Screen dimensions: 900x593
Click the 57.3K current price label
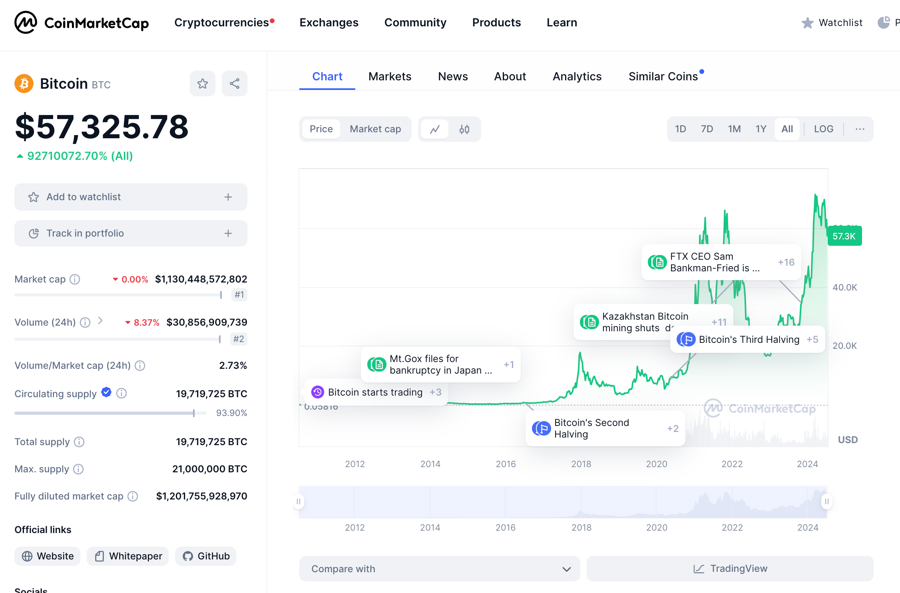(x=844, y=236)
